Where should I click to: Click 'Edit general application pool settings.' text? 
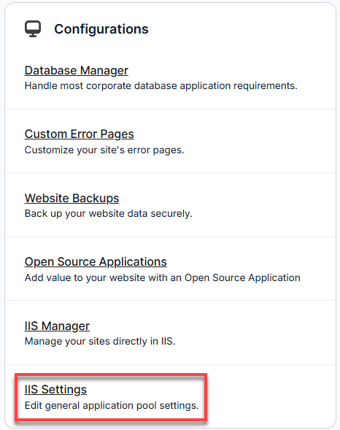pyautogui.click(x=112, y=405)
